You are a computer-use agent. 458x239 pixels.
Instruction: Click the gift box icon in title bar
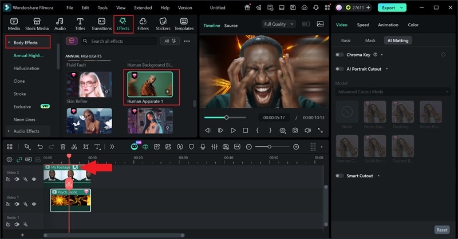click(x=247, y=7)
